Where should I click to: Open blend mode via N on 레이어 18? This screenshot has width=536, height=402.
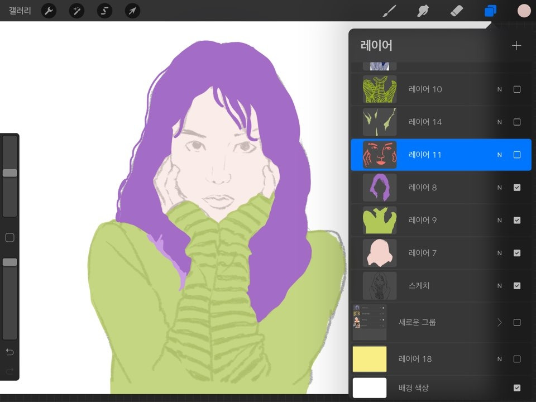pyautogui.click(x=499, y=359)
